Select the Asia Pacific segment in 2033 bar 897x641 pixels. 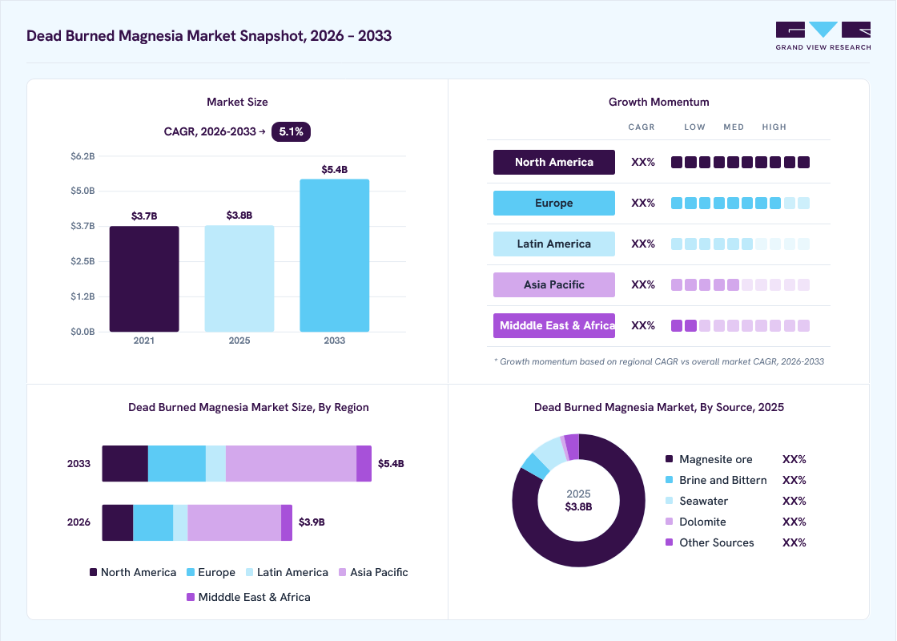point(292,464)
